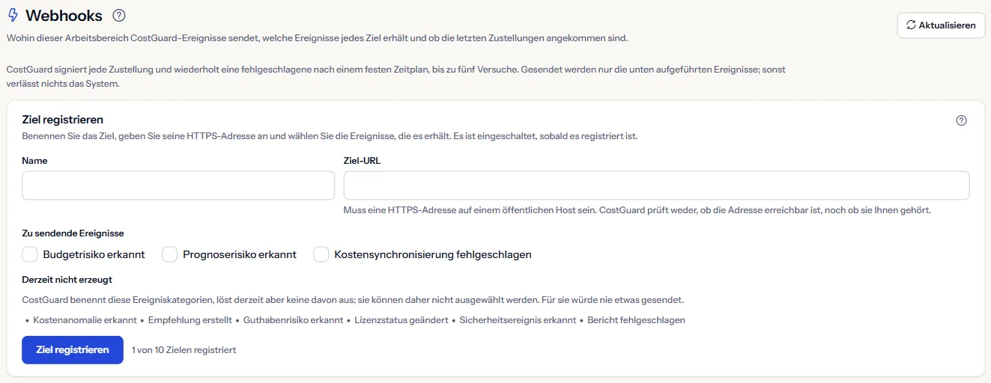
Task: Check Kostensynchronisierung fehlgeschlagen event
Action: [x=321, y=254]
